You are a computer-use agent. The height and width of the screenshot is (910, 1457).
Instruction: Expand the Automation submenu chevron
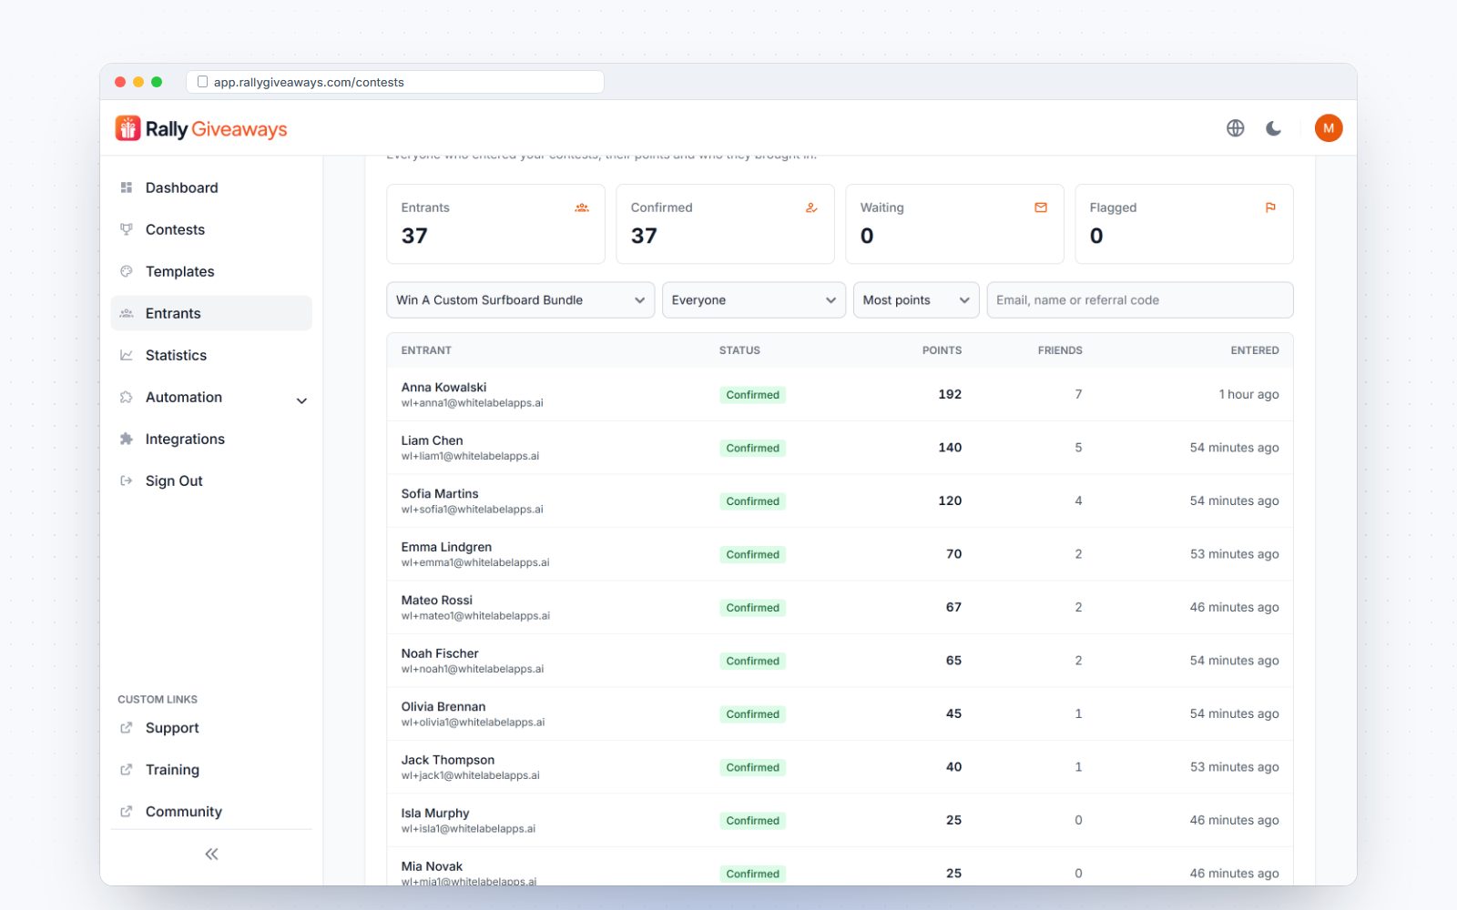click(301, 400)
